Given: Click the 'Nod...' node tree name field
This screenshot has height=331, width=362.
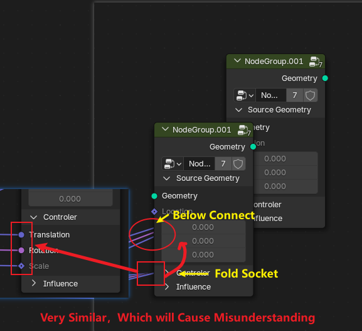Looking at the screenshot, I should (x=199, y=164).
